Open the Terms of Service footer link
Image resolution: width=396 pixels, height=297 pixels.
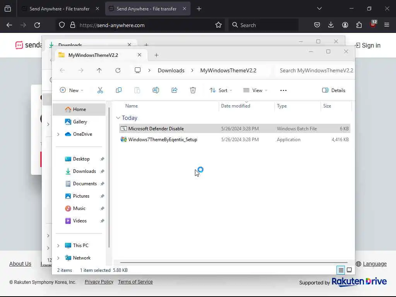(135, 282)
